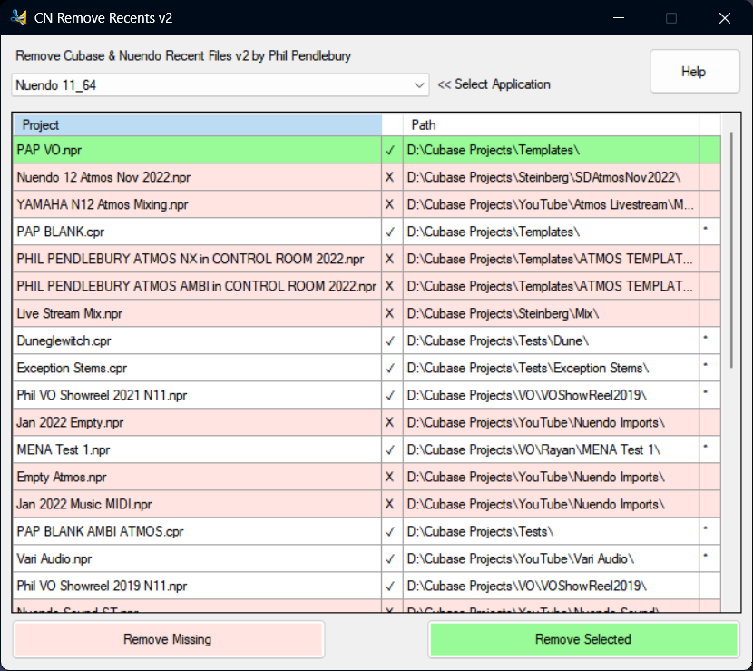Click the checkmark status of Duneglewitch.cpr

click(390, 341)
